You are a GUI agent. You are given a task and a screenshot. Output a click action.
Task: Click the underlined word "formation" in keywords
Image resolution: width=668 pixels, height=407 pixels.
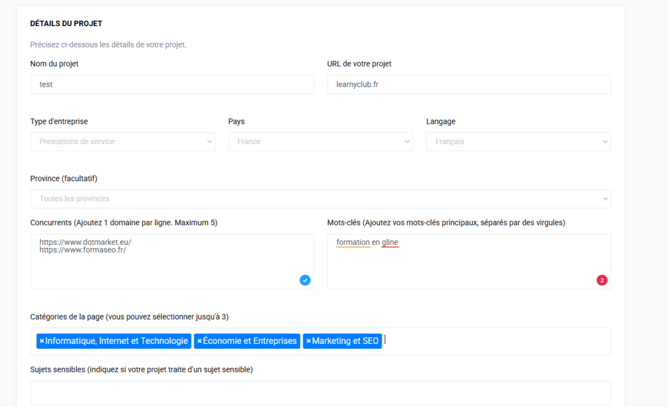click(353, 242)
